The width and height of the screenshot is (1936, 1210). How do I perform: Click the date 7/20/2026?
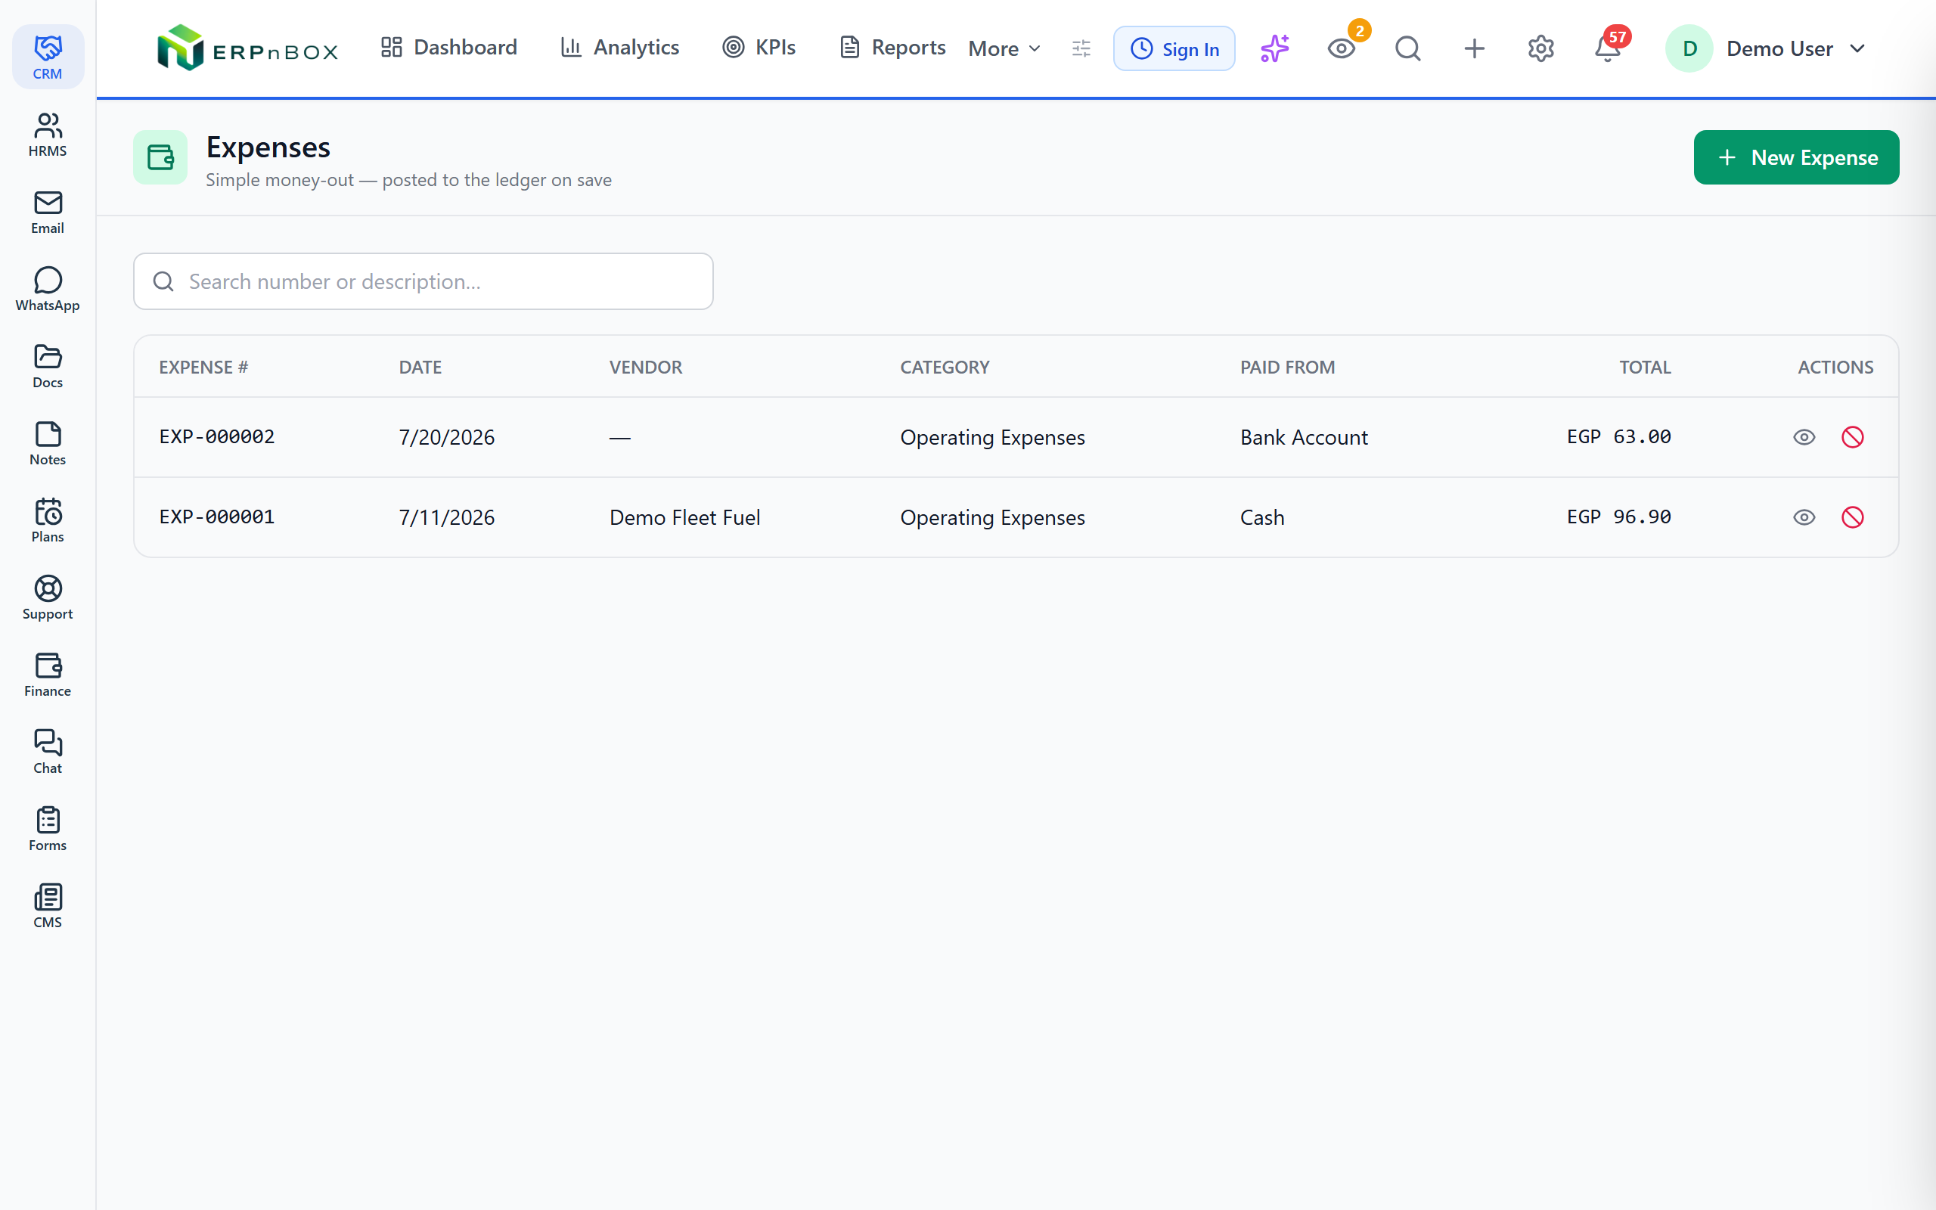coord(446,438)
